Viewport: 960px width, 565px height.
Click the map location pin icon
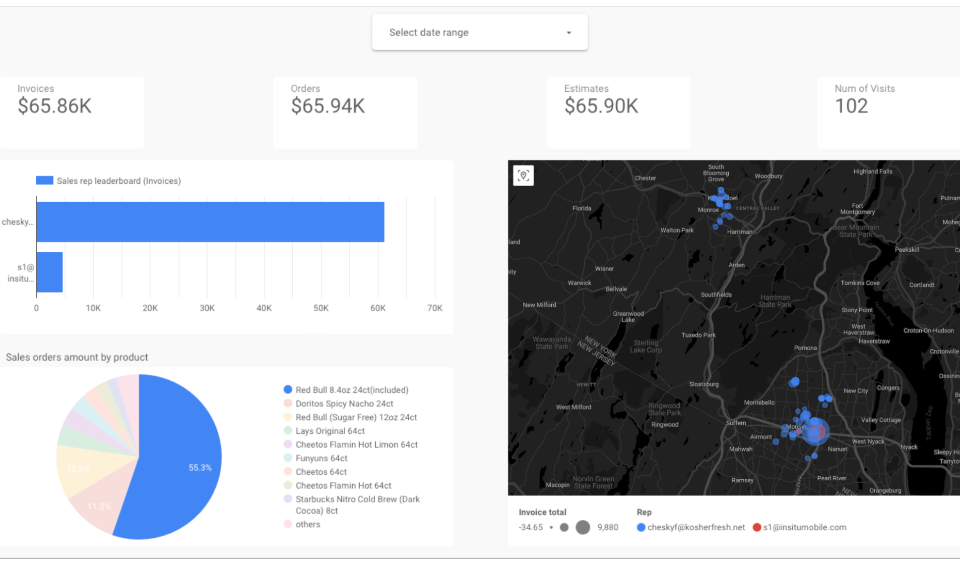[524, 175]
